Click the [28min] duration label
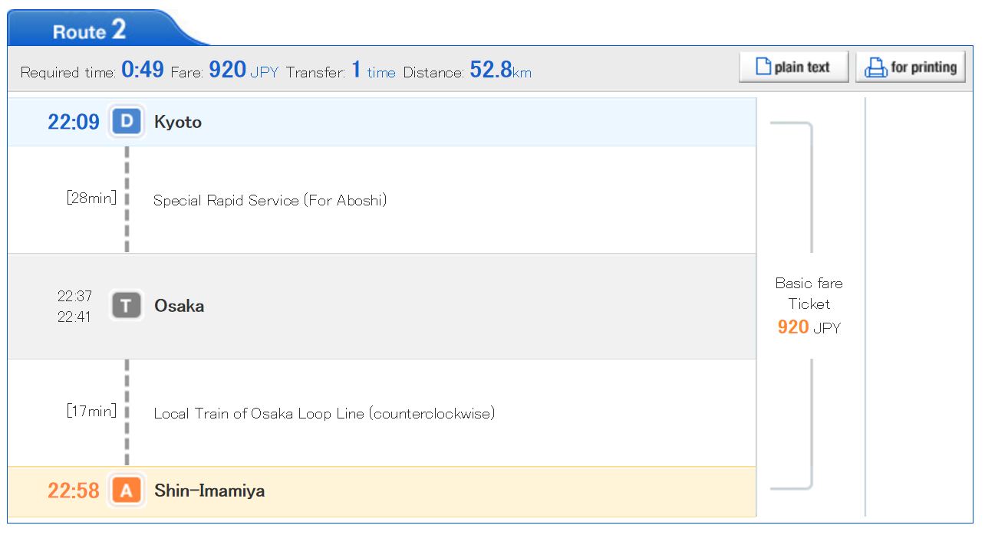 click(91, 199)
